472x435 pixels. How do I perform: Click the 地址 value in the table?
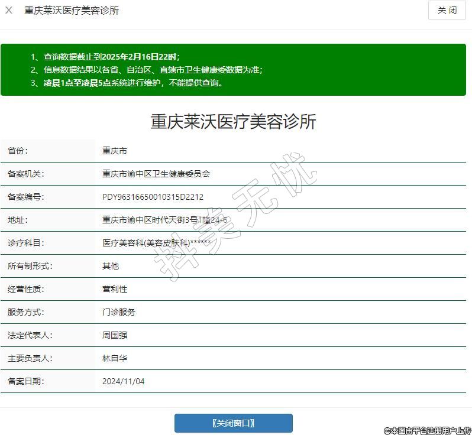point(164,220)
